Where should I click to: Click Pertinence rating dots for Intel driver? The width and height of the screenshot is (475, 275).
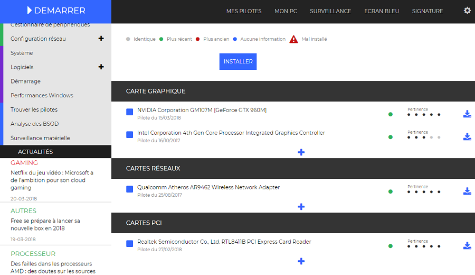point(424,137)
